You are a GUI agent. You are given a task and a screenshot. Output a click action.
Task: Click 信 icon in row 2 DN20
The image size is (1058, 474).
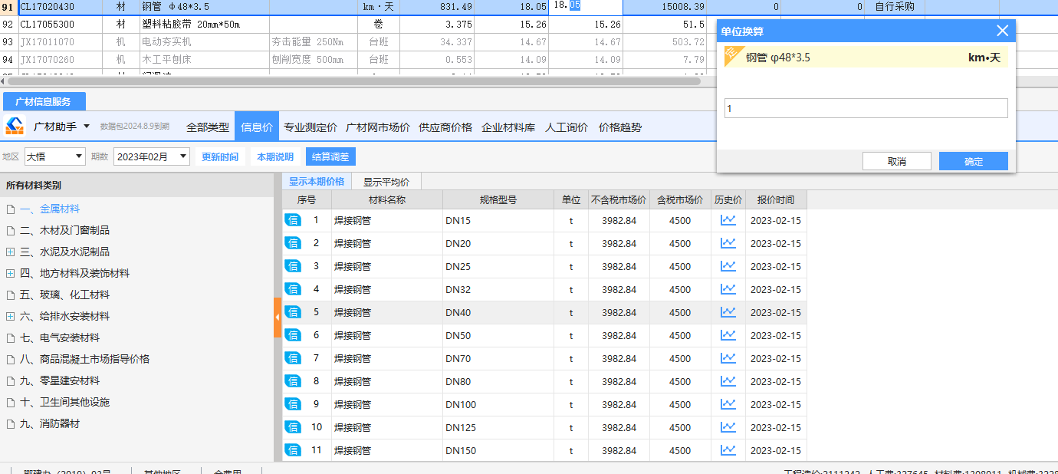(x=293, y=243)
